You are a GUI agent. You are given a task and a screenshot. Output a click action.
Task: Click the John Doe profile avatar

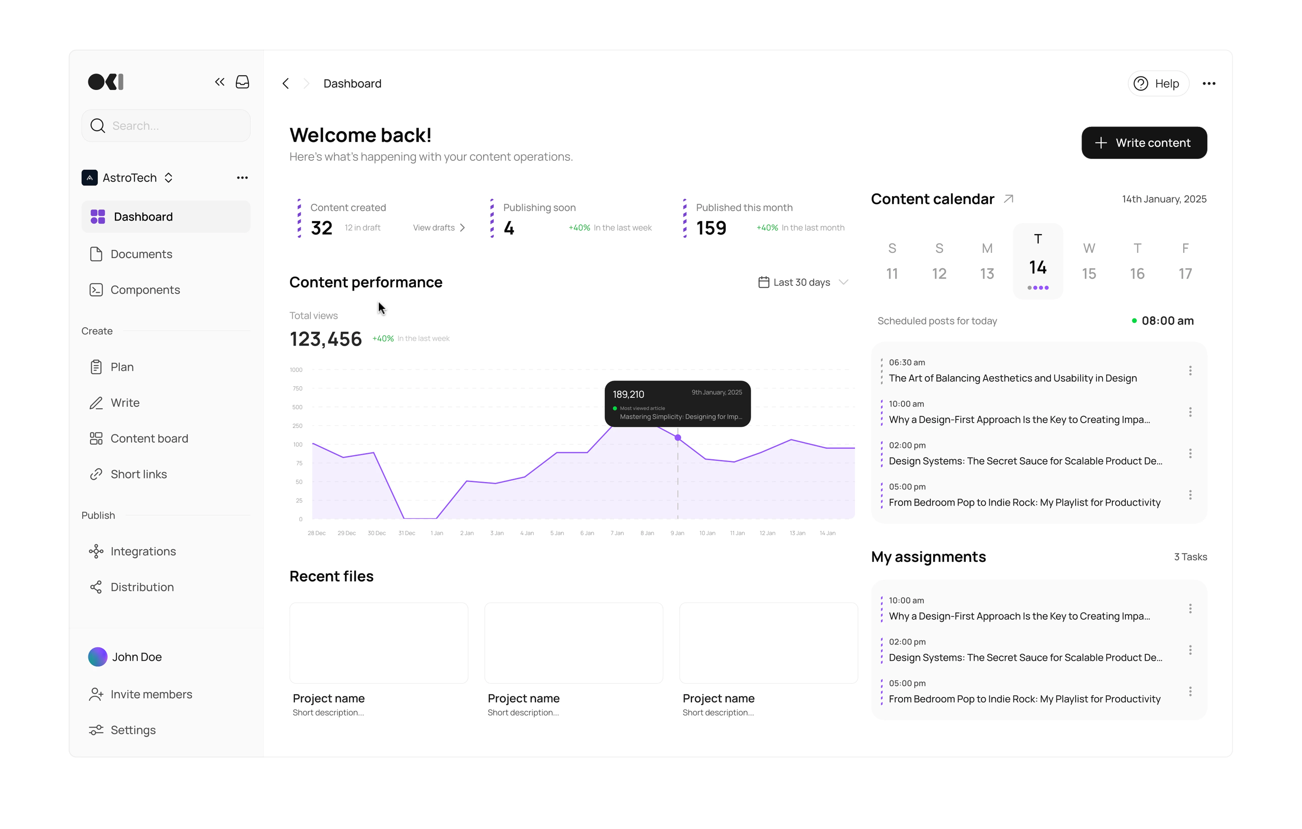[98, 657]
